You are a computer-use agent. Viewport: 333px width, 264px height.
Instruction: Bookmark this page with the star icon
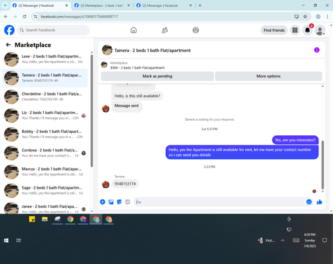click(305, 17)
